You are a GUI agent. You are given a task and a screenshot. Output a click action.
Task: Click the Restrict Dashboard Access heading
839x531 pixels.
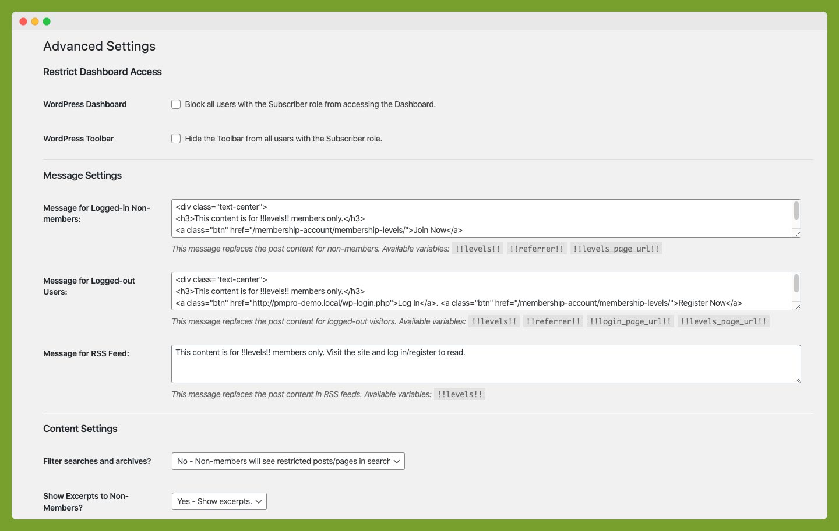pyautogui.click(x=103, y=72)
